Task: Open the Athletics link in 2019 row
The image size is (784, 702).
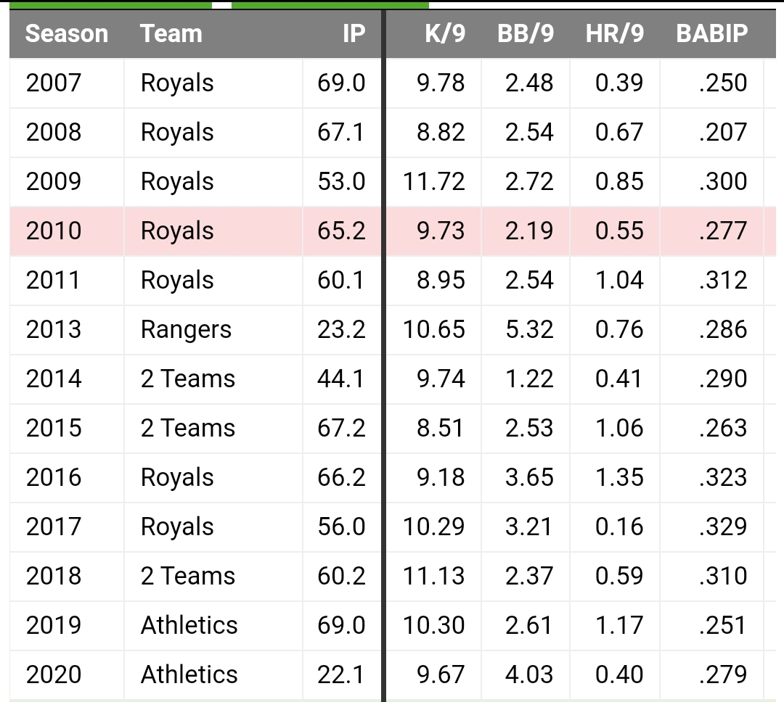Action: click(189, 626)
